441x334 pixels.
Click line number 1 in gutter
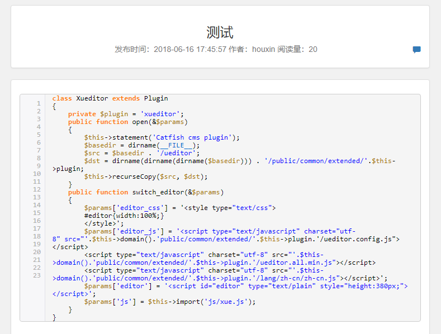pos(39,103)
